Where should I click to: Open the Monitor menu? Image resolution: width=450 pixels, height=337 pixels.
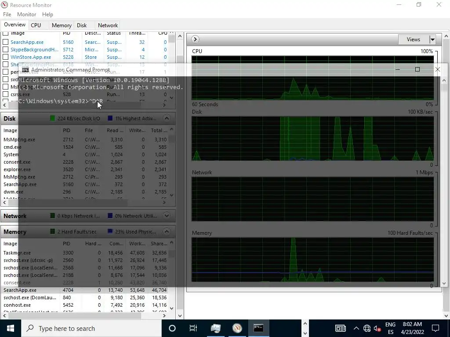[x=26, y=14]
